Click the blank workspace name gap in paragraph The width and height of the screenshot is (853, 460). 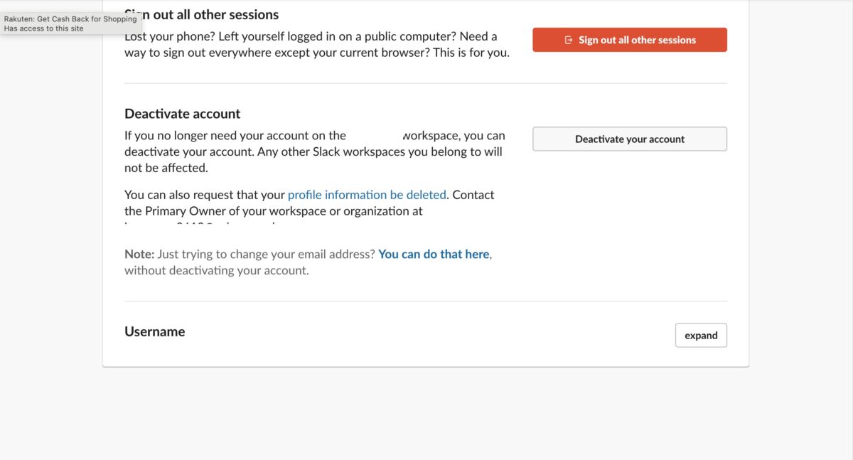[x=375, y=136]
